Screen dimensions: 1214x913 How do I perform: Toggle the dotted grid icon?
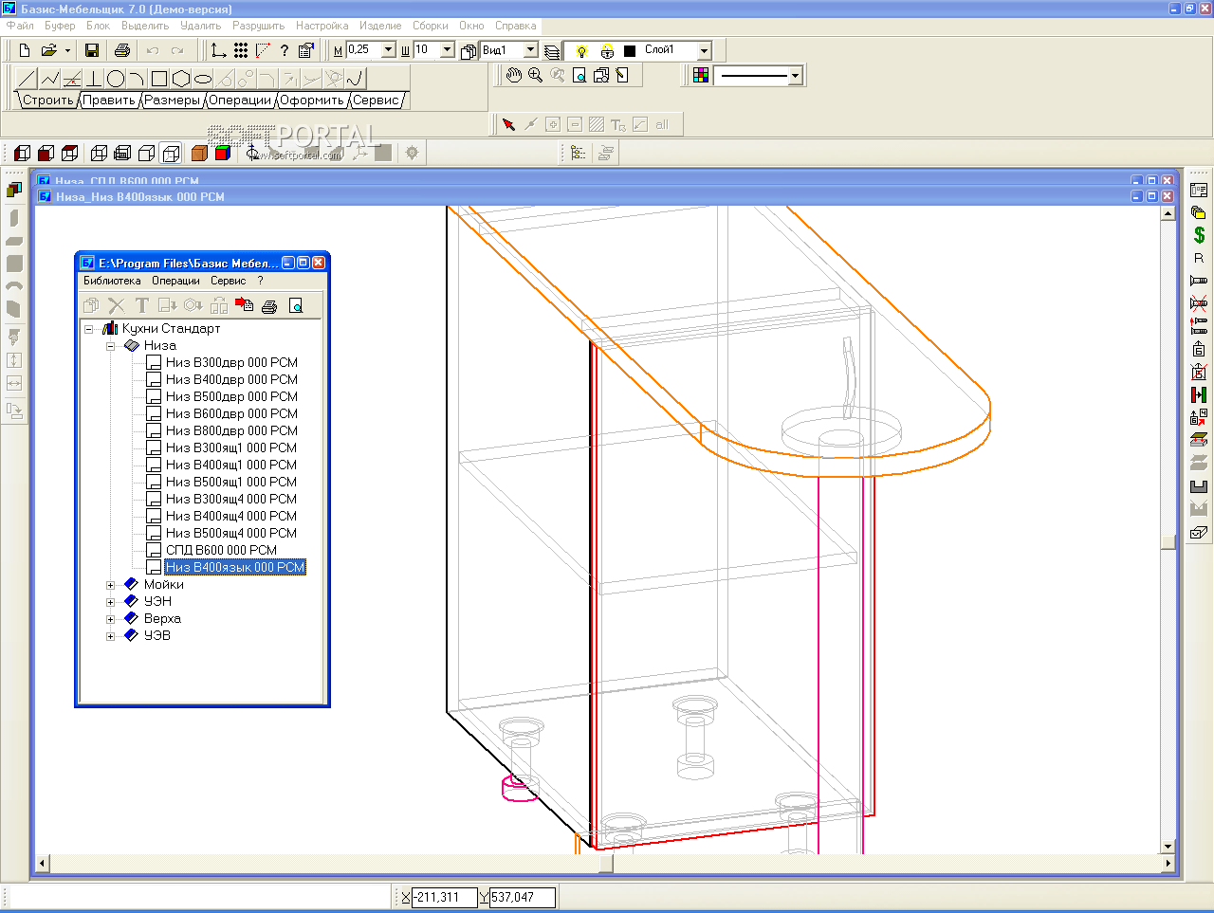pyautogui.click(x=241, y=50)
